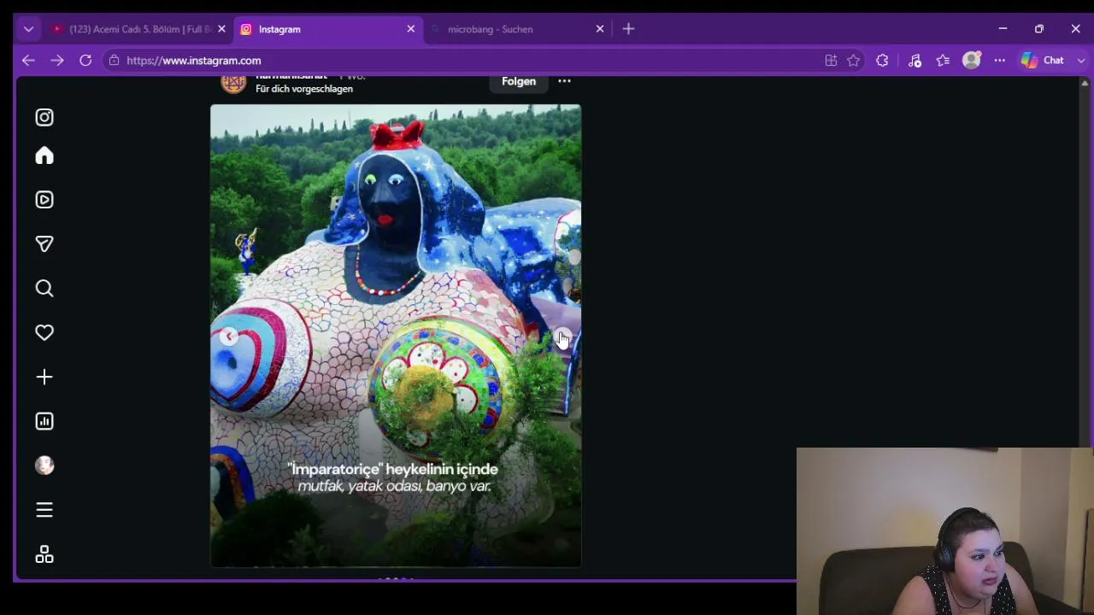Expand the dropdown next to Chat

1080,61
